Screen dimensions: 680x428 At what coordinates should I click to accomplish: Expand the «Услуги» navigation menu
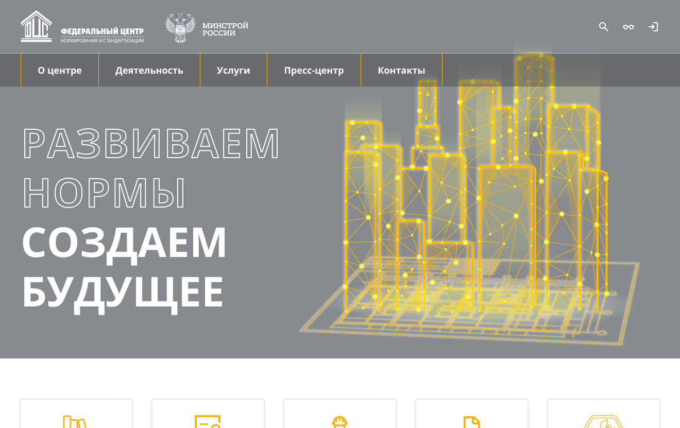233,70
